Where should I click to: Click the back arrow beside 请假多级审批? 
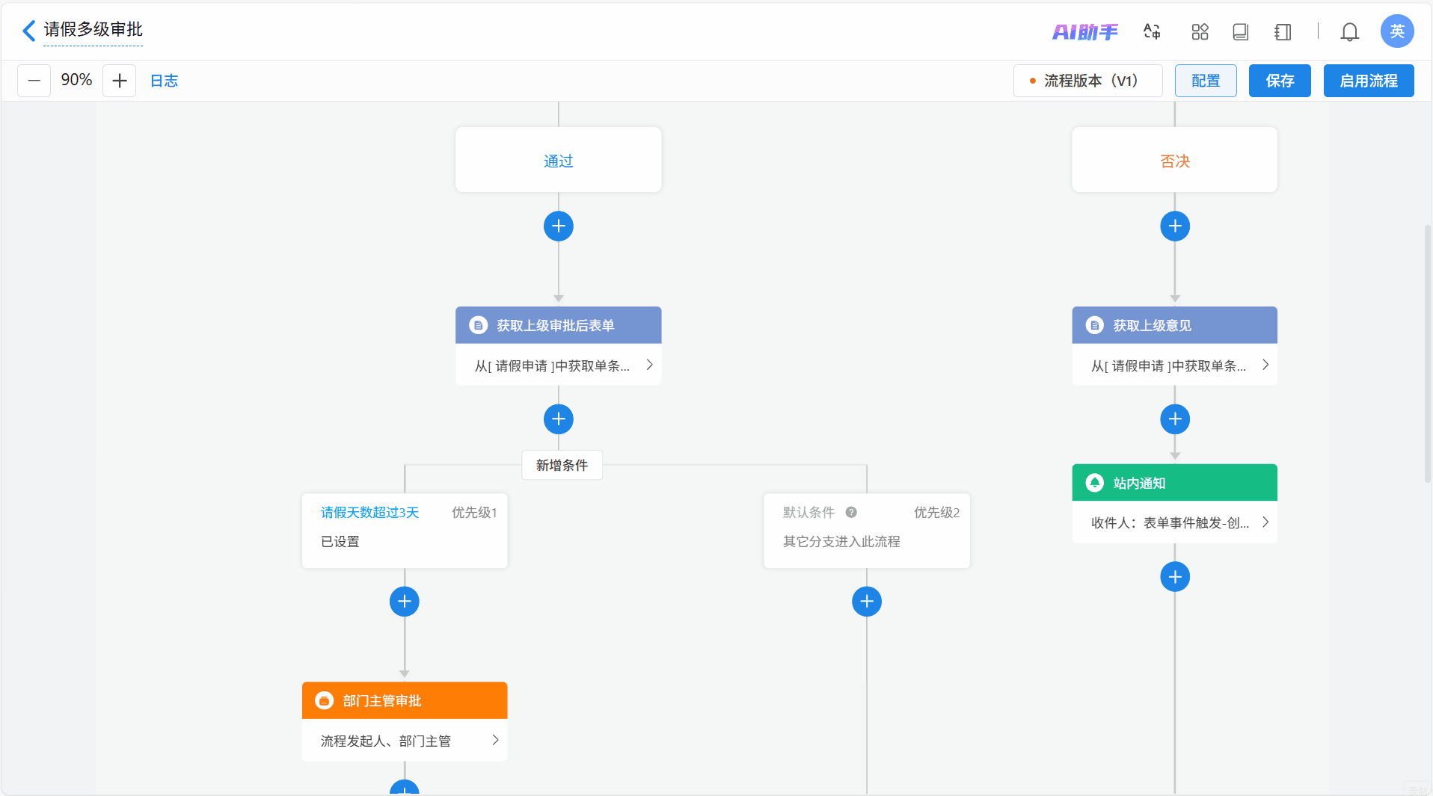pos(28,31)
